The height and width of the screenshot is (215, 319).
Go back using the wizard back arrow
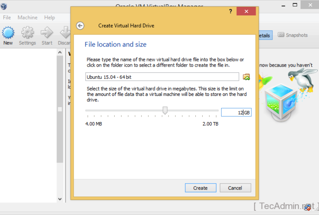click(80, 25)
